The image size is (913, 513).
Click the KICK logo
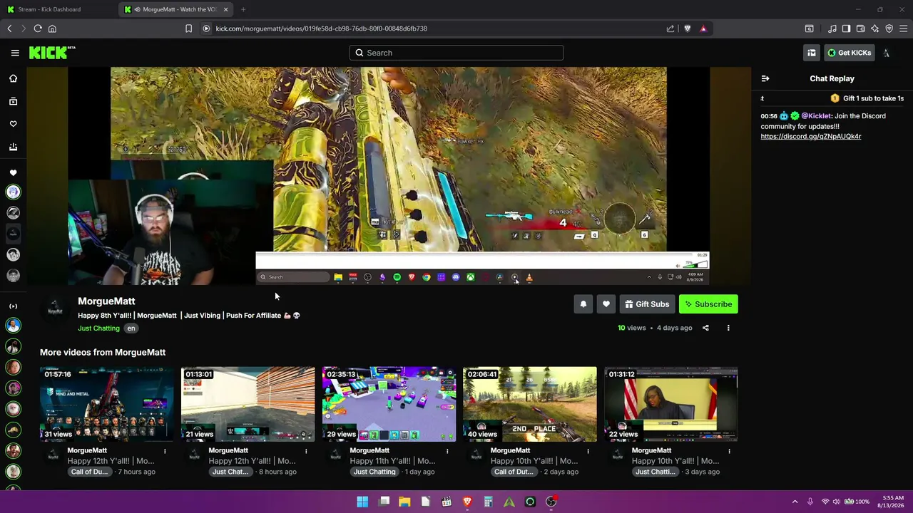[x=52, y=53]
